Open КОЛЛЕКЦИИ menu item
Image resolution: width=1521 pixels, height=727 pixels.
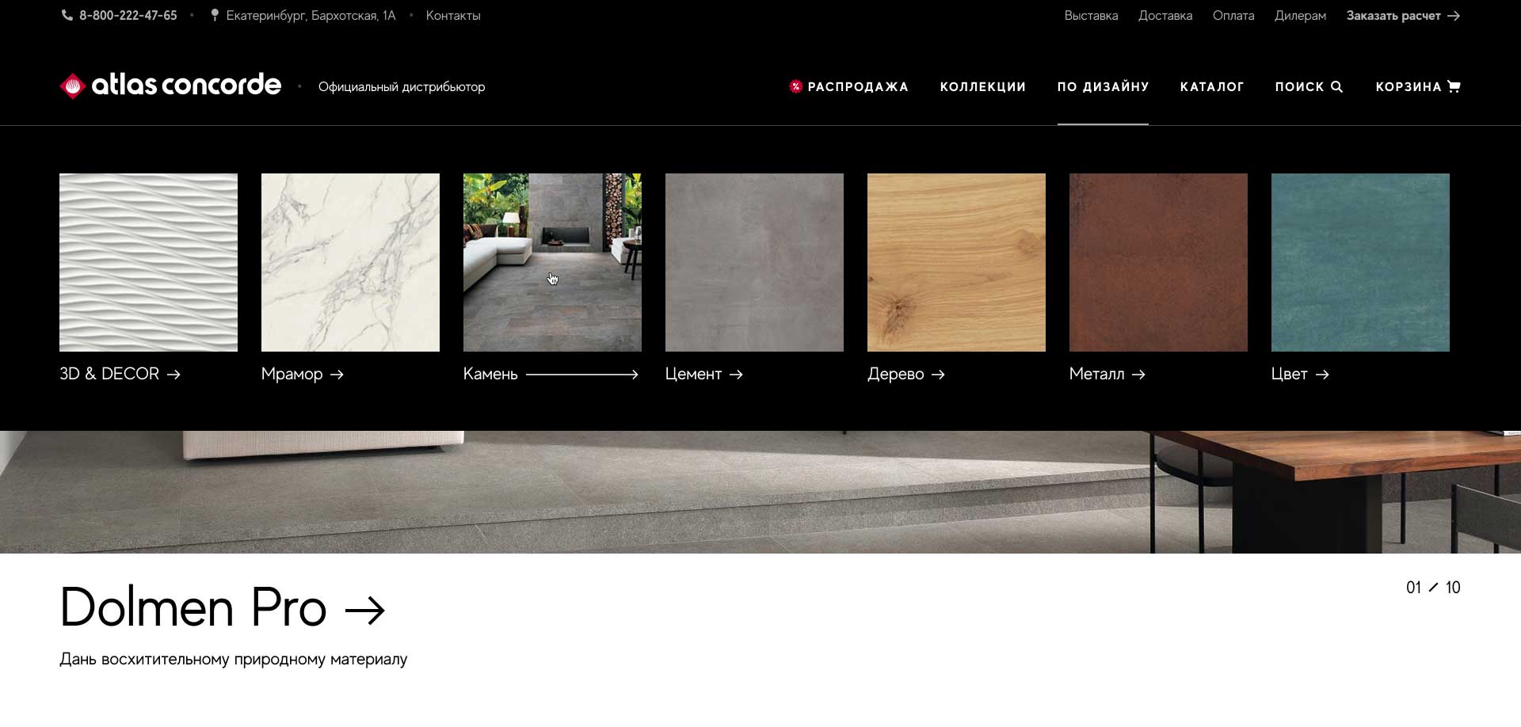tap(982, 86)
